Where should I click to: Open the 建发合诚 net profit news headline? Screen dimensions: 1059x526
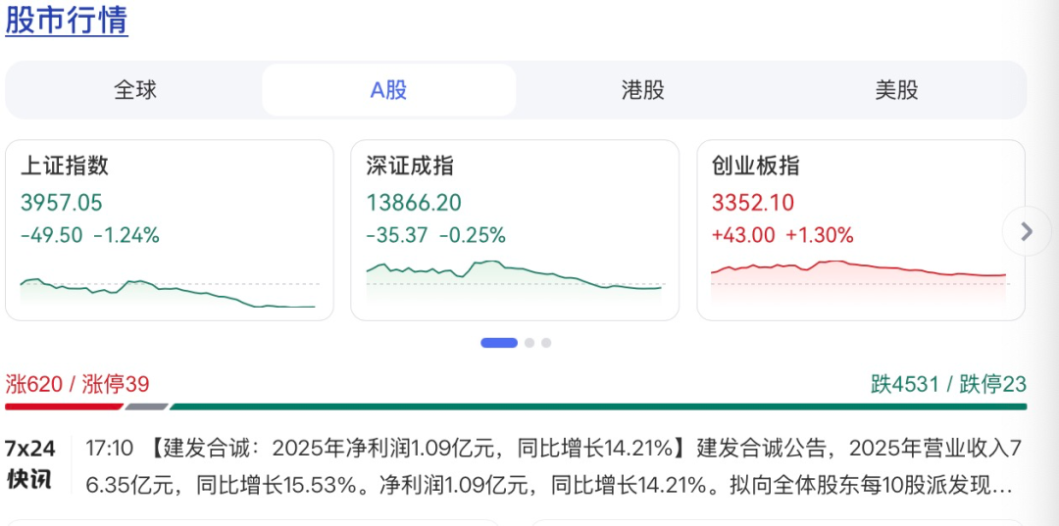[x=412, y=449]
